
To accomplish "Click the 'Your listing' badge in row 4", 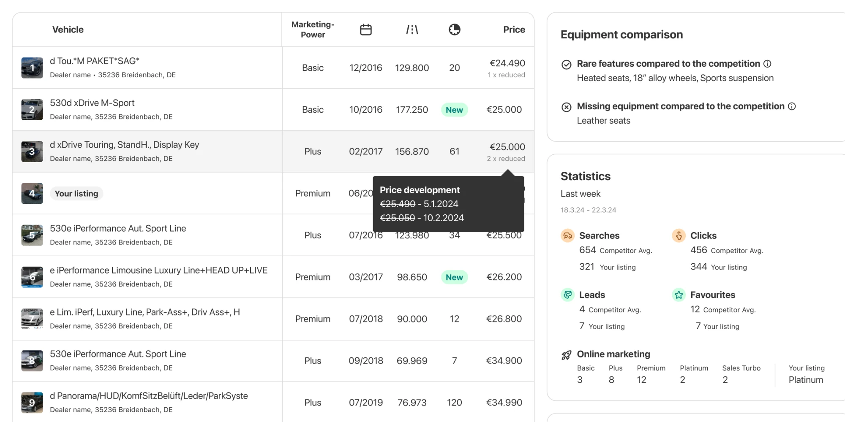I will coord(76,194).
